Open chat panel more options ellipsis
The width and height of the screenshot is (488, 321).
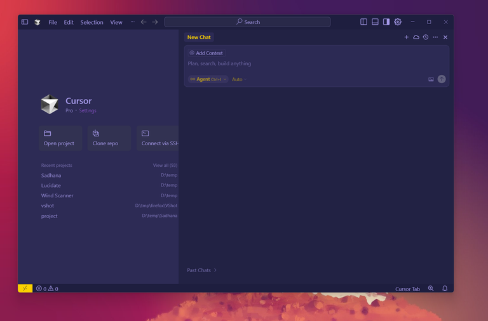(x=435, y=37)
